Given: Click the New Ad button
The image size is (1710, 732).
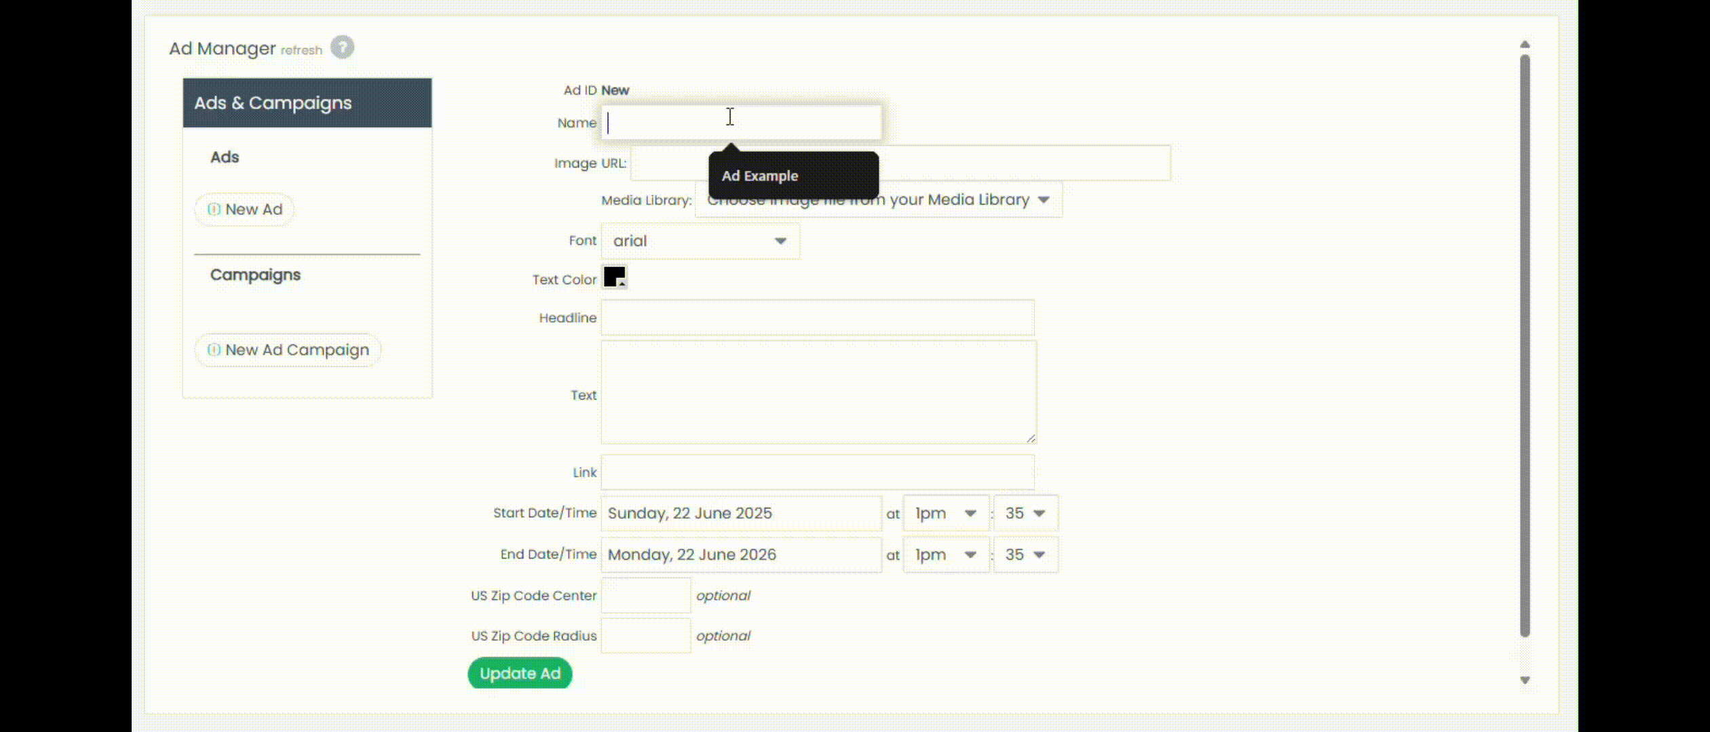Looking at the screenshot, I should pos(244,209).
